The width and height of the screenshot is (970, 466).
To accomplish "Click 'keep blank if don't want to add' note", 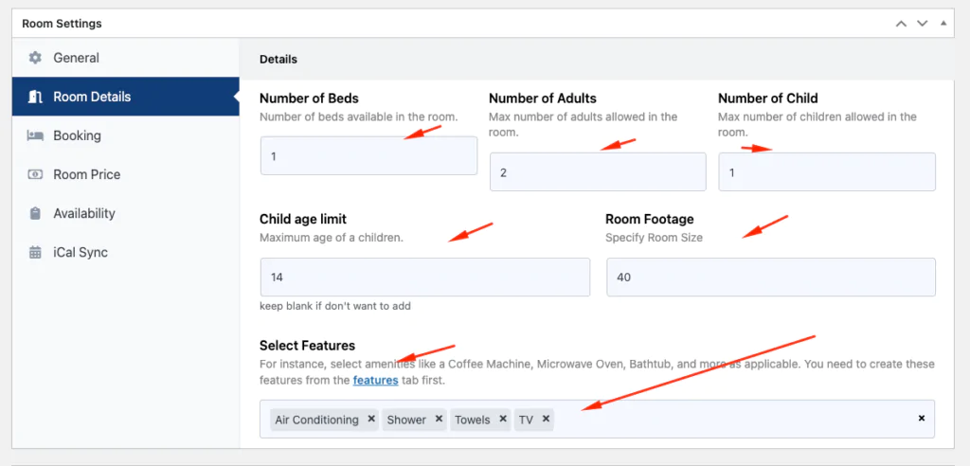I will [x=335, y=306].
